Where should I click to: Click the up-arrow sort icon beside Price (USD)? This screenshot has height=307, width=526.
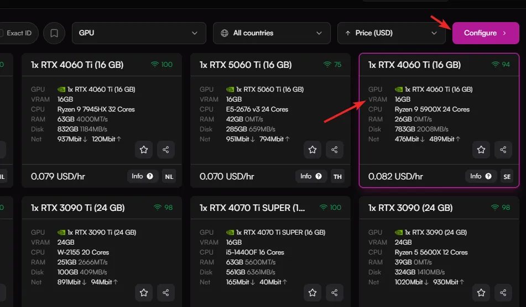(x=348, y=33)
